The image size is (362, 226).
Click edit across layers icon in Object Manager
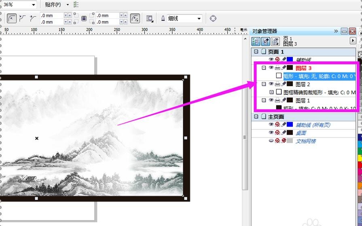(265, 41)
